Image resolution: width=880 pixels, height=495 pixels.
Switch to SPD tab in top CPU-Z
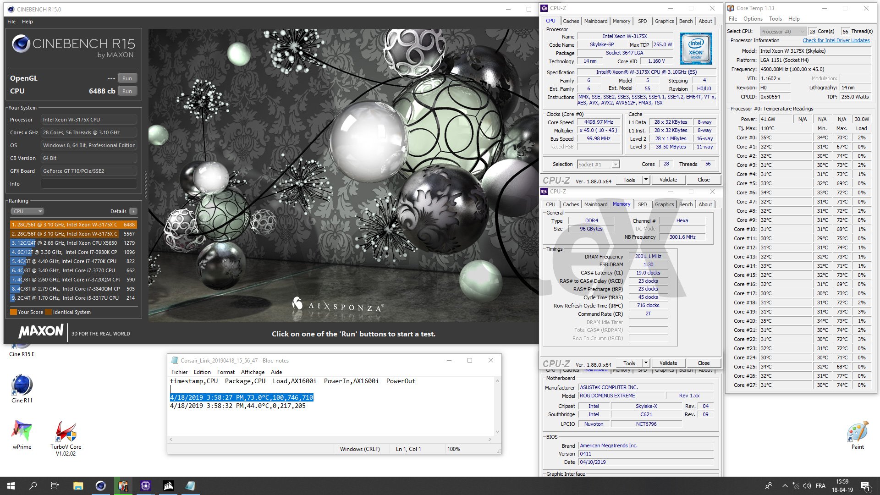coord(643,21)
